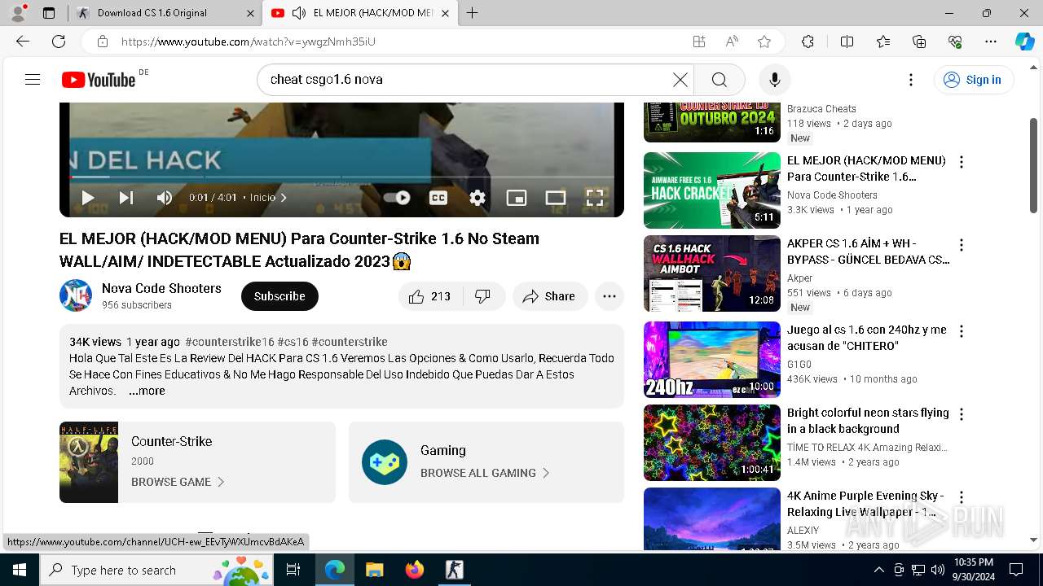This screenshot has width=1043, height=586.
Task: Go to the YouTube home logo
Action: (x=99, y=79)
